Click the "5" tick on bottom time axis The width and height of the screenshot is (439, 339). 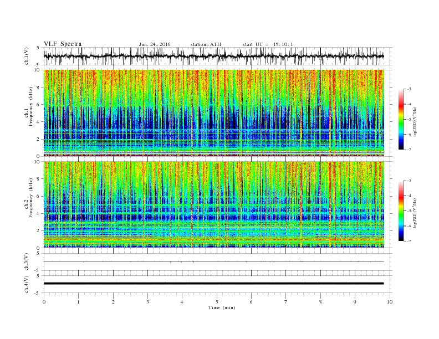coord(217,302)
